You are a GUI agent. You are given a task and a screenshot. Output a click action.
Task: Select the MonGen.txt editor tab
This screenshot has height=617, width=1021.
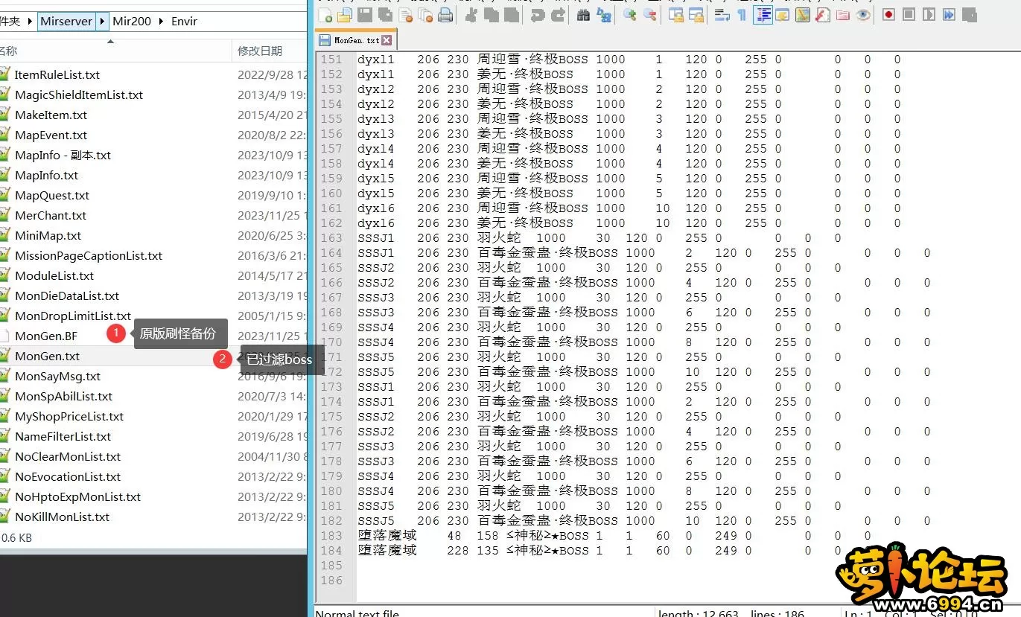(356, 40)
